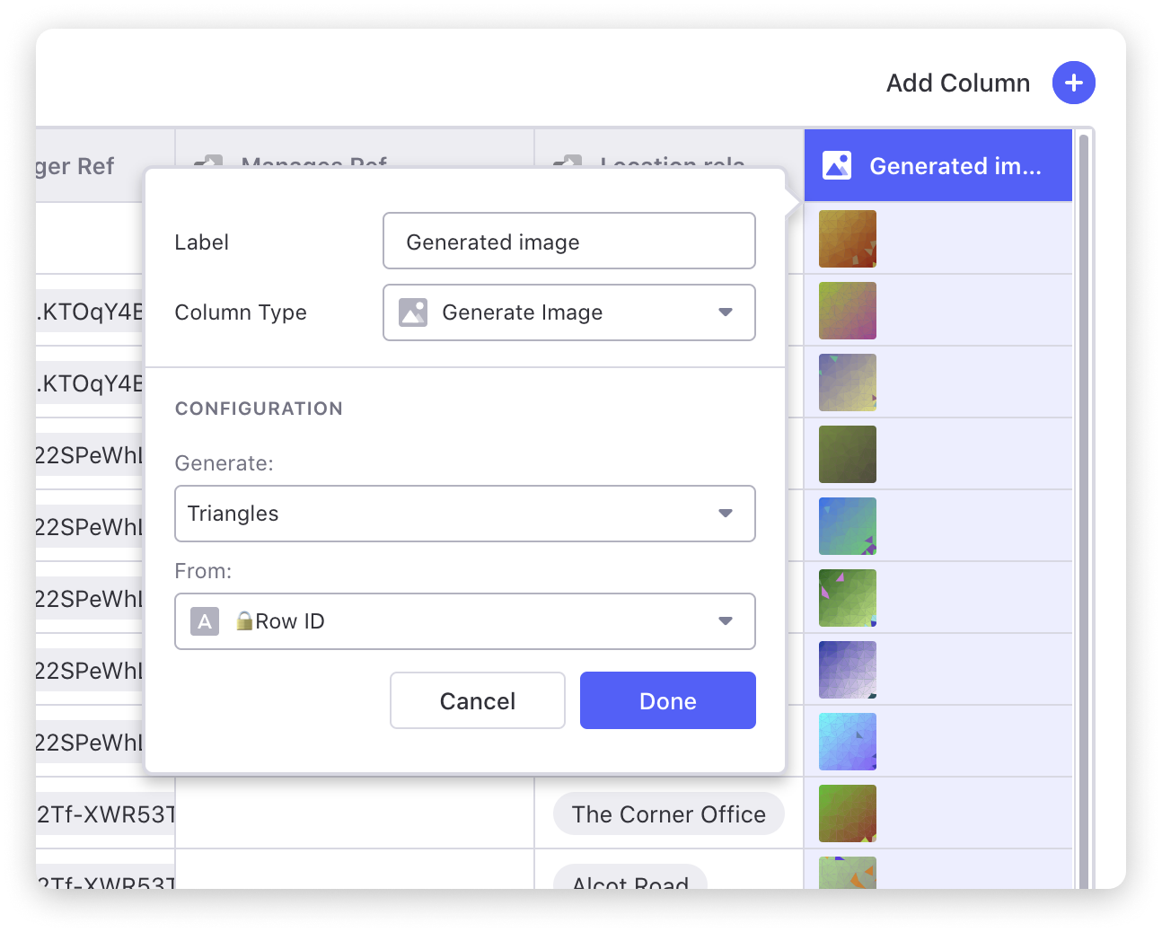This screenshot has height=932, width=1162.
Task: Click 'The Corner Office' location tag
Action: (668, 814)
